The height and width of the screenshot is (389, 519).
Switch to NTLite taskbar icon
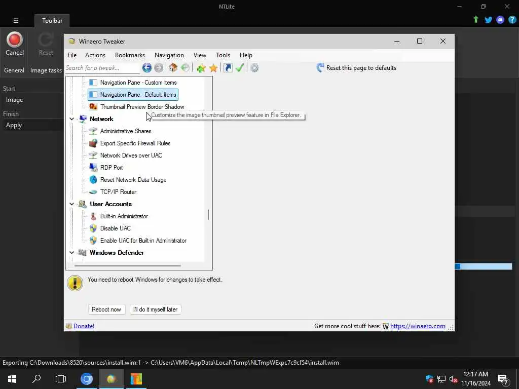tap(136, 379)
